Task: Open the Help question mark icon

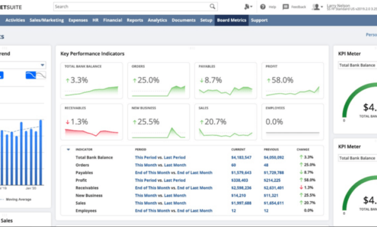Action: [x=263, y=7]
